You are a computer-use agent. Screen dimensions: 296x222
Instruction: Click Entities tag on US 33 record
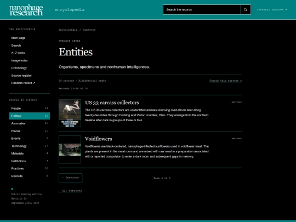pyautogui.click(x=237, y=103)
